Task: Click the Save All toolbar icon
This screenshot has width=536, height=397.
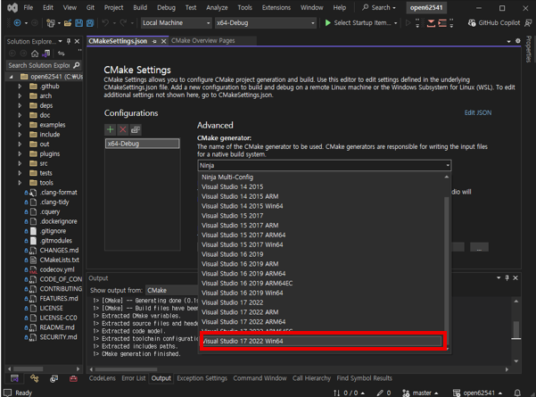Action: [90, 23]
